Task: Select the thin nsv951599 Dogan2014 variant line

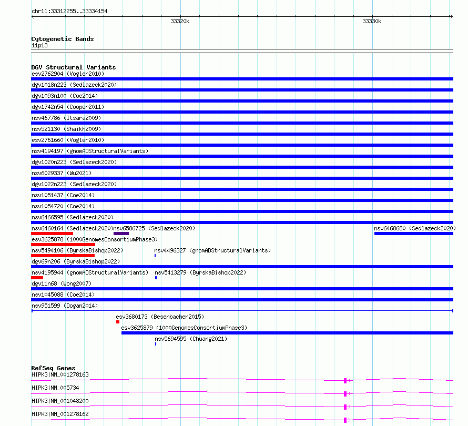Action: (x=242, y=311)
